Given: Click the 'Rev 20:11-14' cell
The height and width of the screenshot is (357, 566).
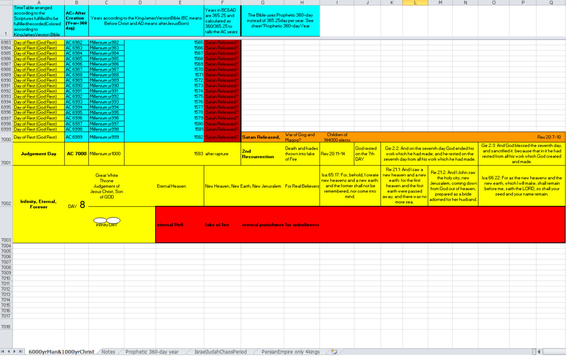Looking at the screenshot, I should (x=337, y=154).
